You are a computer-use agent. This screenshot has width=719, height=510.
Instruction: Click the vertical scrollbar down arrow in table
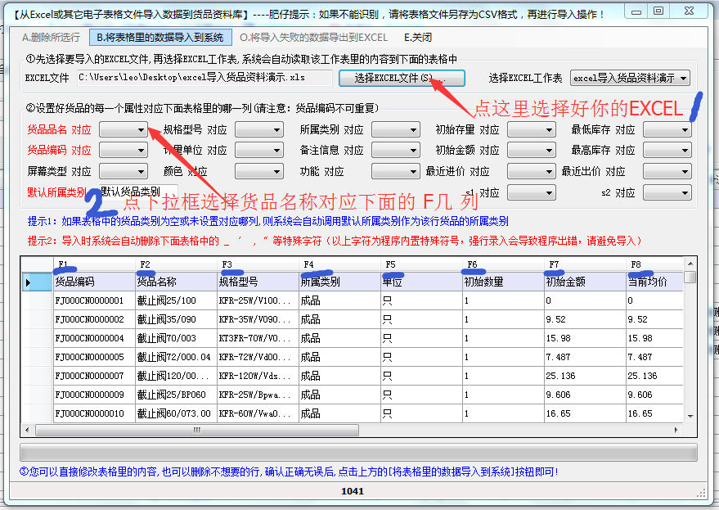691,417
